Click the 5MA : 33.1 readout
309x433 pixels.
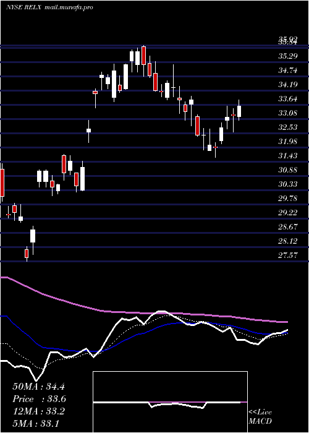tap(36, 423)
